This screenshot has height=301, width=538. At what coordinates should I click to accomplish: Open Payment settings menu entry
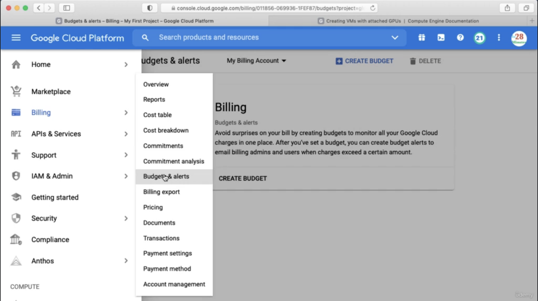[174, 253]
